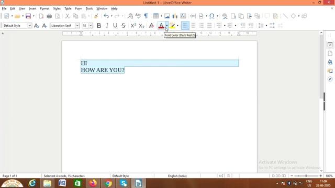Open Insert Table dropdown arrow
The height and width of the screenshot is (188, 335).
[161, 16]
